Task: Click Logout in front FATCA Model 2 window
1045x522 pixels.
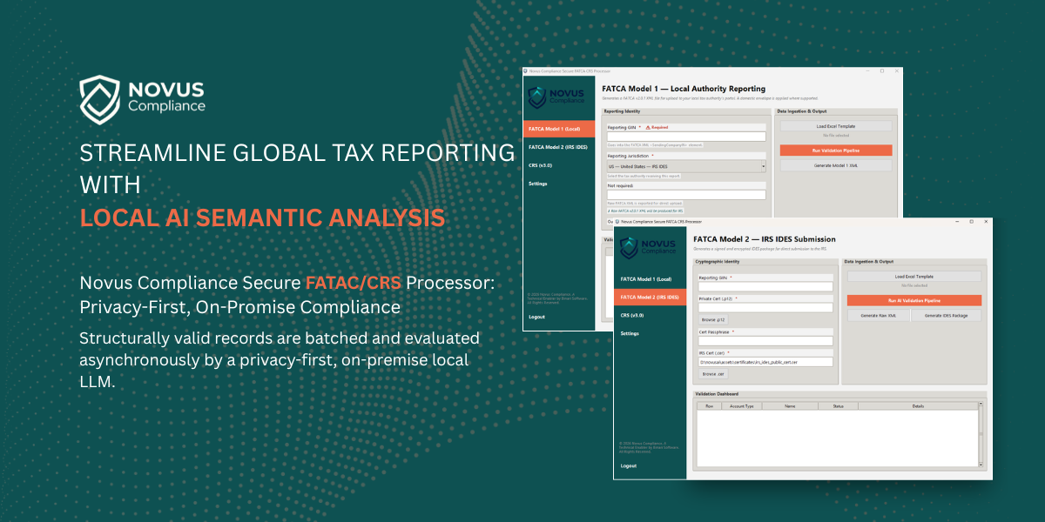Action: (629, 465)
